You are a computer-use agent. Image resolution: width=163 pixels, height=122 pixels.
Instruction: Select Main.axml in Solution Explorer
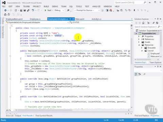(x=155, y=56)
